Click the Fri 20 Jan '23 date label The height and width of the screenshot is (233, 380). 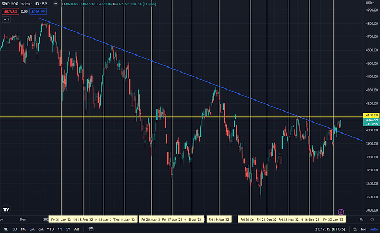[x=333, y=220]
